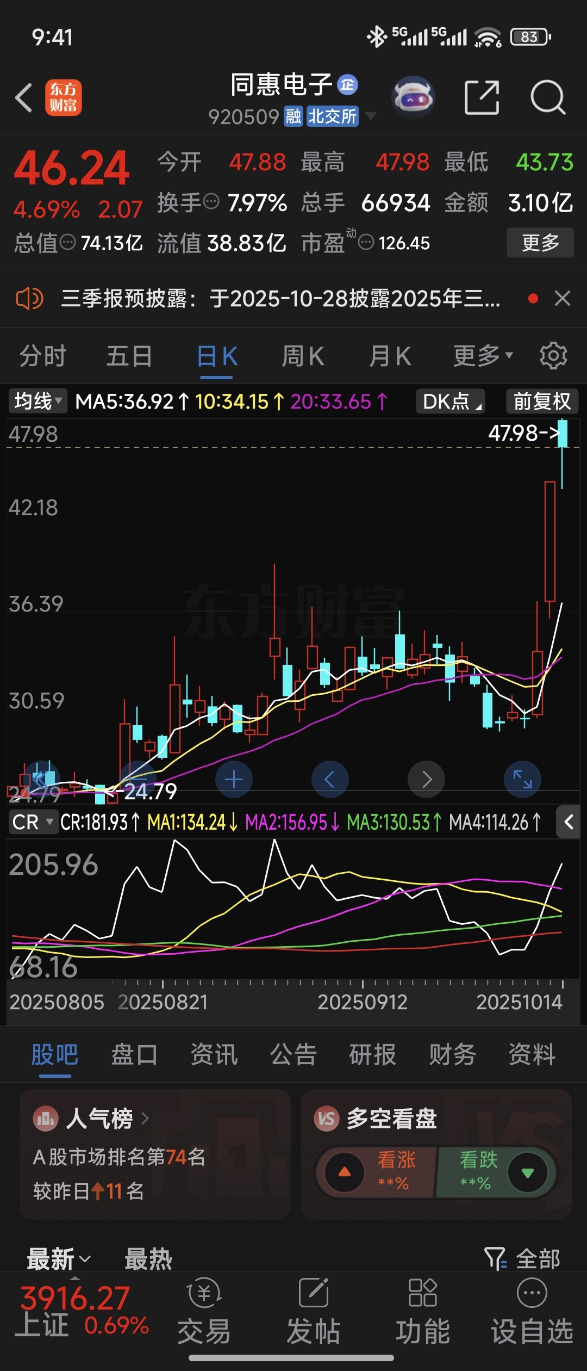This screenshot has width=587, height=1371.
Task: Expand the 最新 sort dropdown
Action: pos(59,1259)
